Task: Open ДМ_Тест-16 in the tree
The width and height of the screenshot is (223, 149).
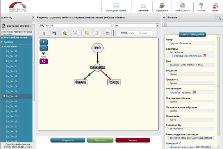Action: [x=12, y=77]
